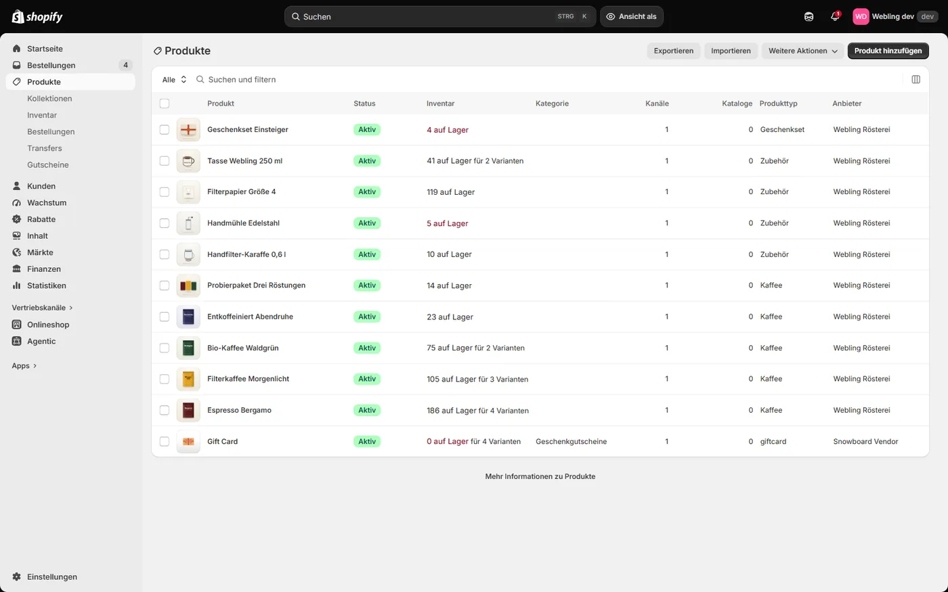Screen dimensions: 948x592
Task: Click the Finanzen bank icon
Action: pyautogui.click(x=17, y=269)
